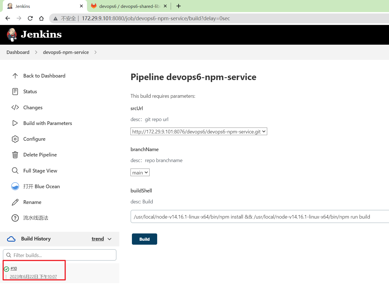The width and height of the screenshot is (389, 284).
Task: Click the Rename sidebar link
Action: pos(32,202)
